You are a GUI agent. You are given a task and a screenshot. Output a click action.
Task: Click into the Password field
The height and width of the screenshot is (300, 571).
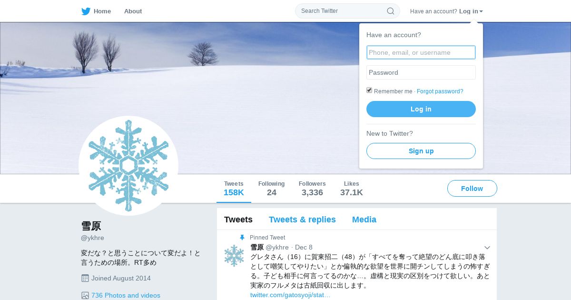pyautogui.click(x=421, y=72)
